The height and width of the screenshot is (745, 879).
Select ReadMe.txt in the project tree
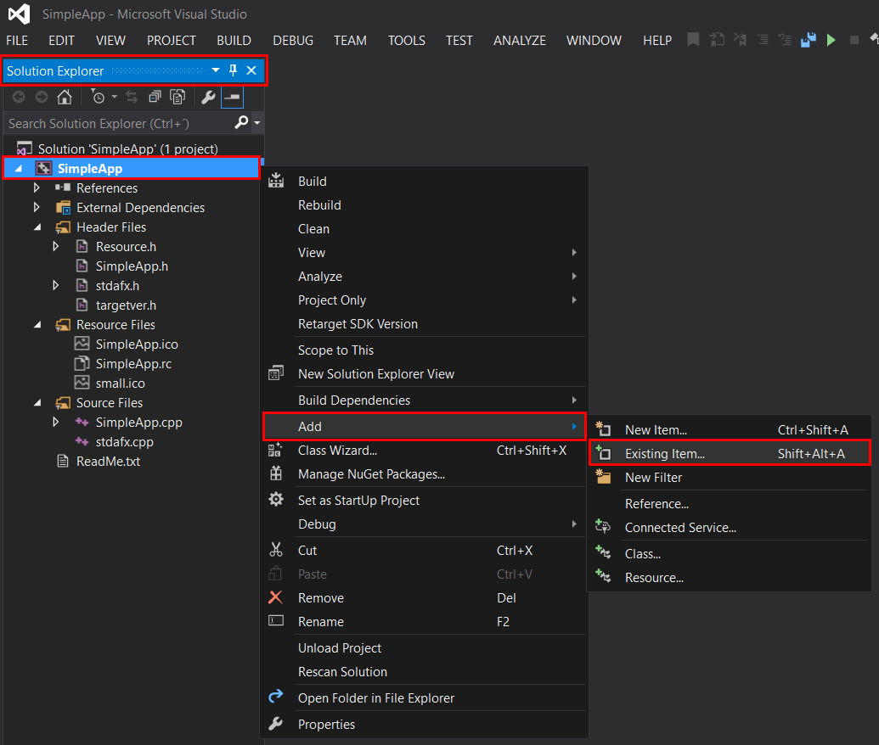(x=108, y=462)
